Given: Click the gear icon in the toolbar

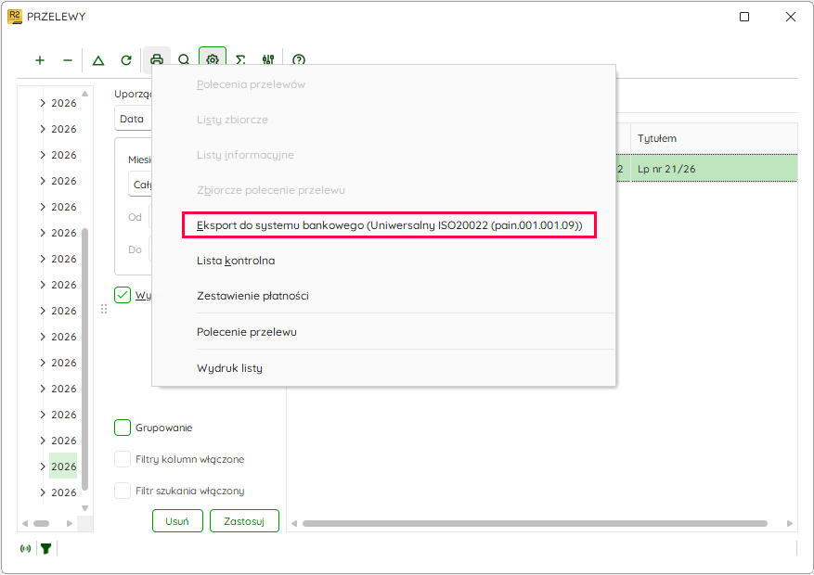Looking at the screenshot, I should [213, 59].
